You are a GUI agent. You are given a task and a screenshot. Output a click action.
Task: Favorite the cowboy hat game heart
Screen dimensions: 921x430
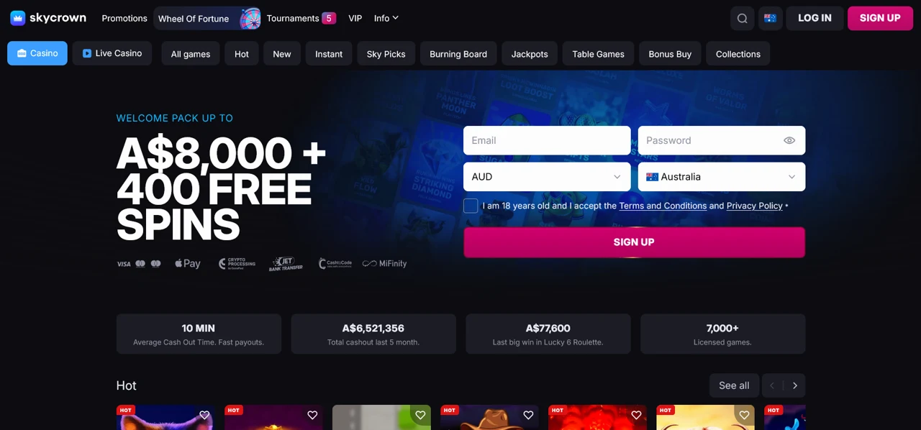pos(528,415)
